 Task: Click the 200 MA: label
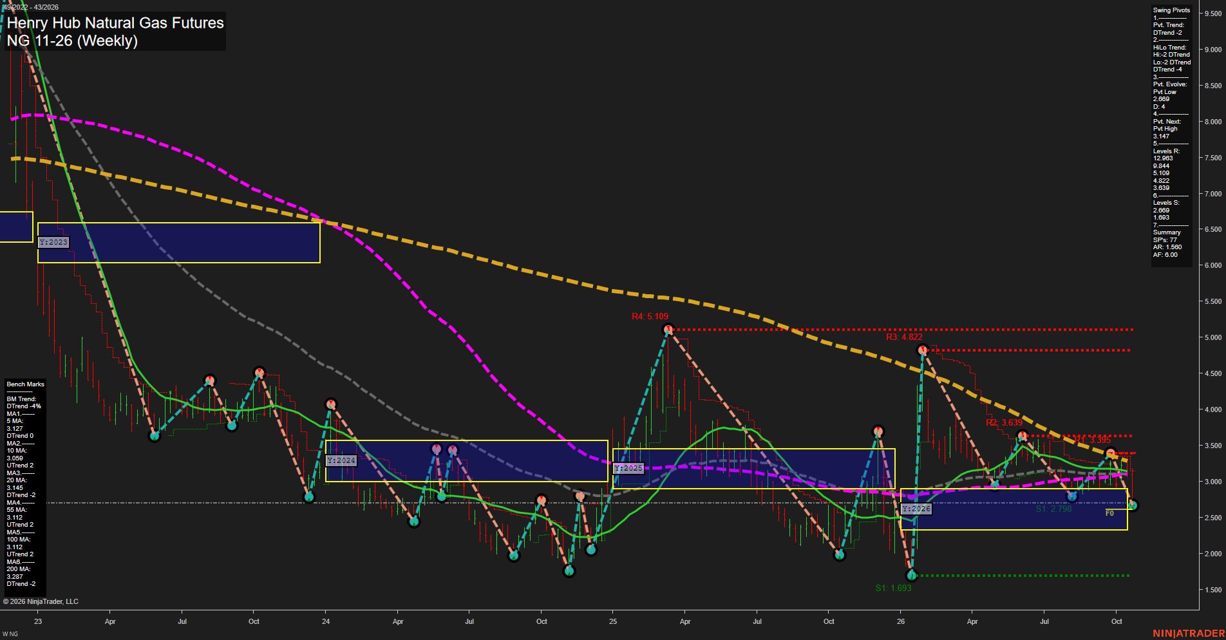pyautogui.click(x=18, y=569)
